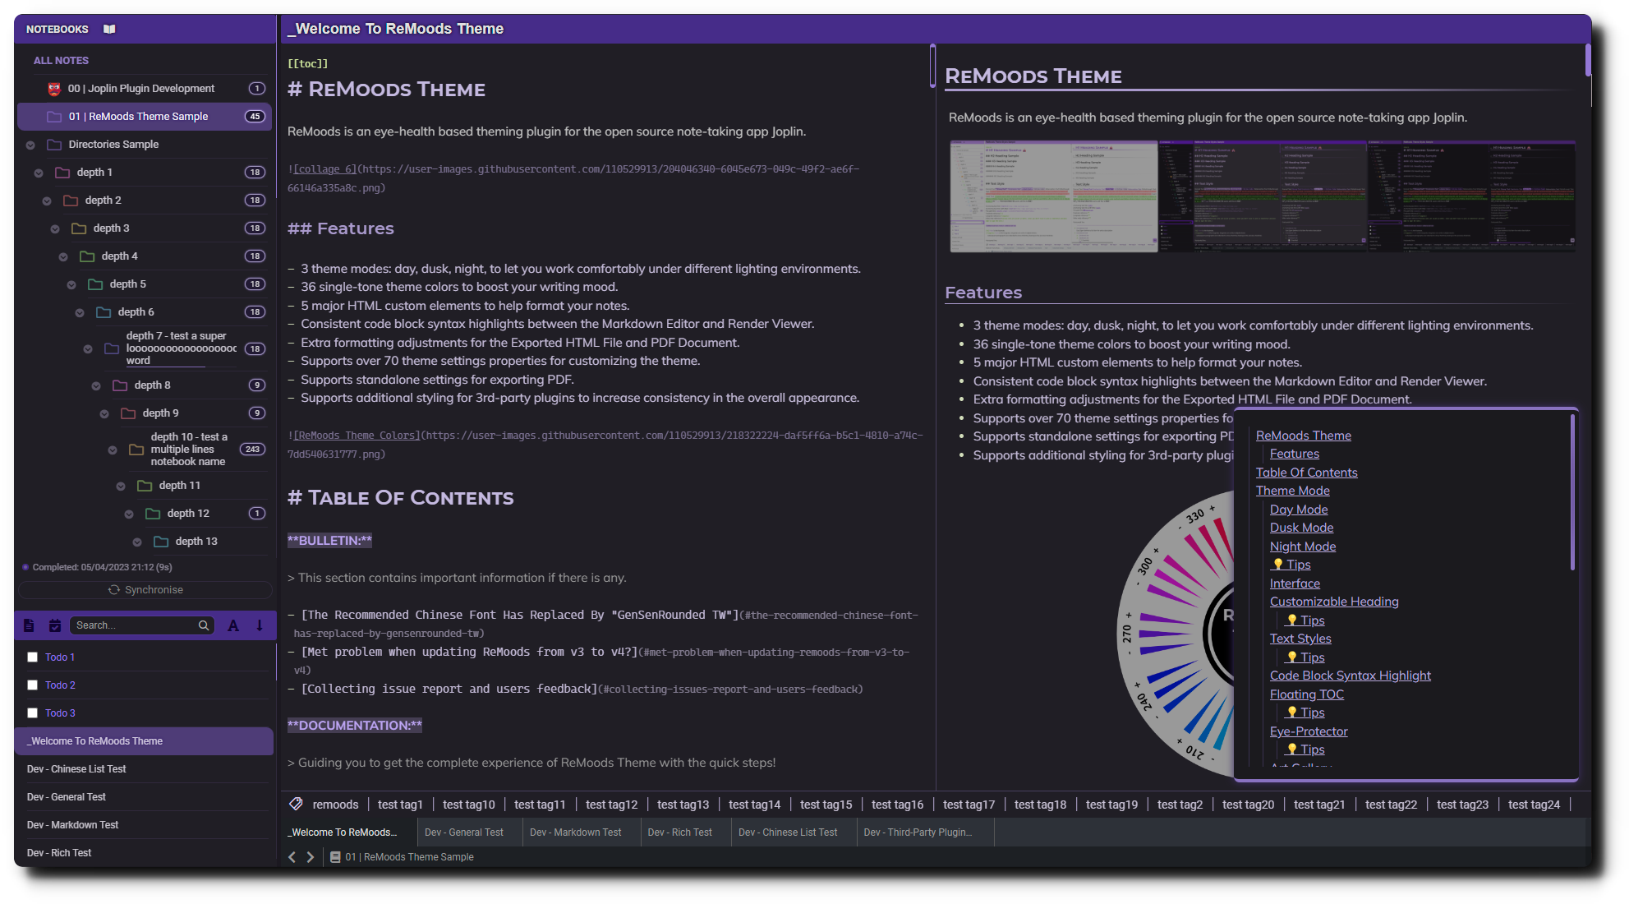The width and height of the screenshot is (1629, 904).
Task: Click the magnifier icon in search box
Action: [x=204, y=625]
